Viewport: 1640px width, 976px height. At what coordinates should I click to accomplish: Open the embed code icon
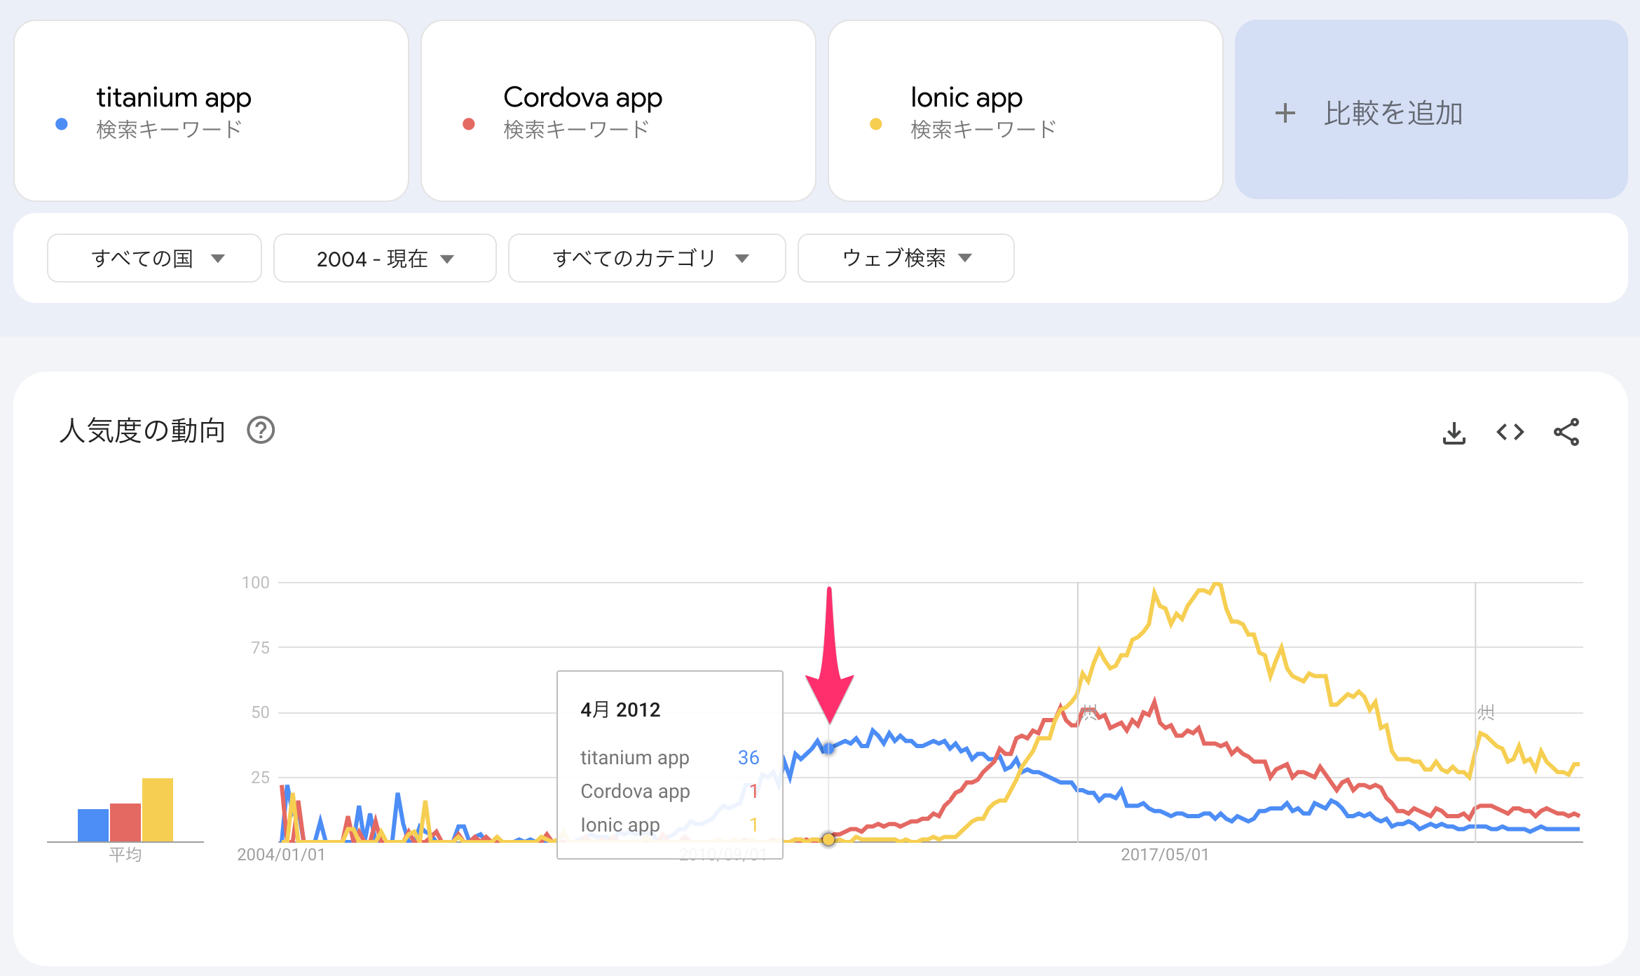click(1510, 433)
